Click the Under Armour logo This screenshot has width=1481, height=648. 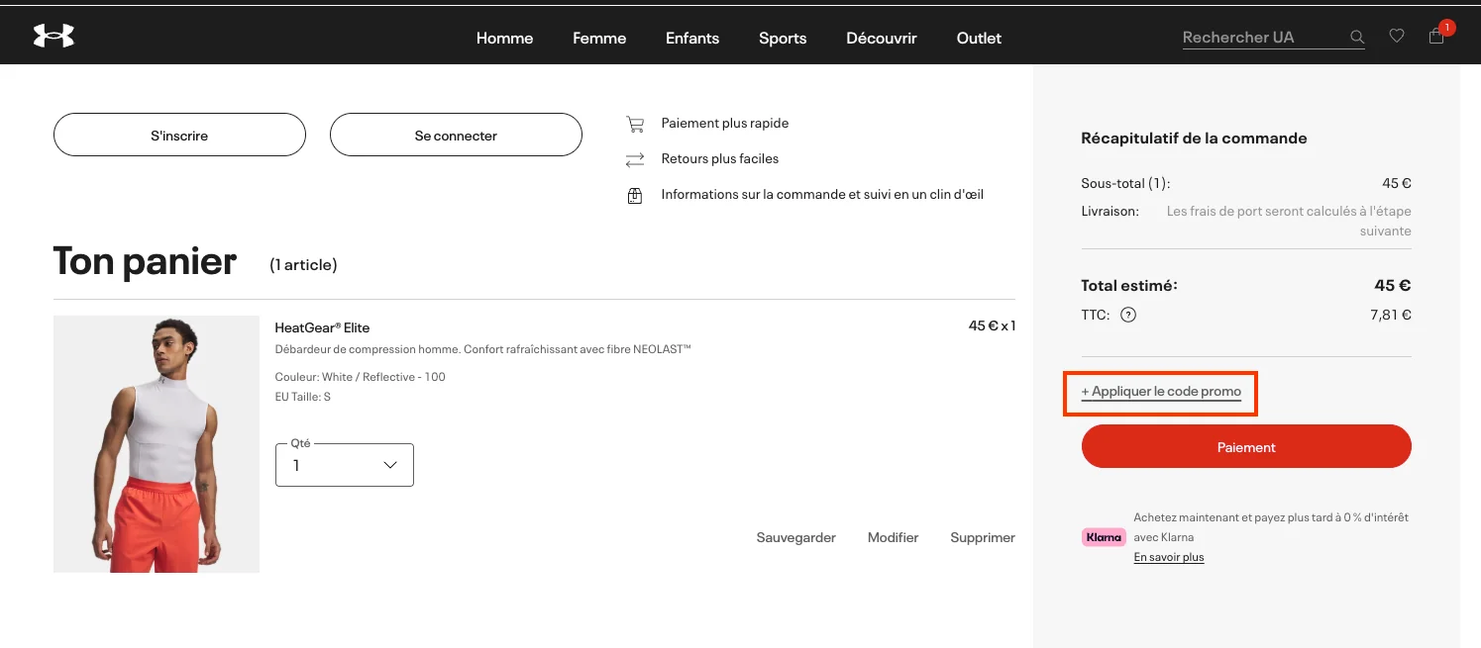53,37
